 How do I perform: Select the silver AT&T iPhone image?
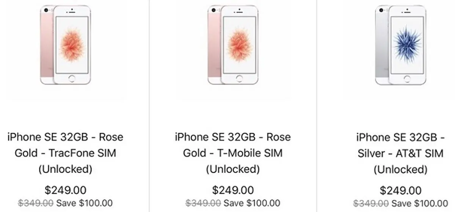(x=400, y=45)
